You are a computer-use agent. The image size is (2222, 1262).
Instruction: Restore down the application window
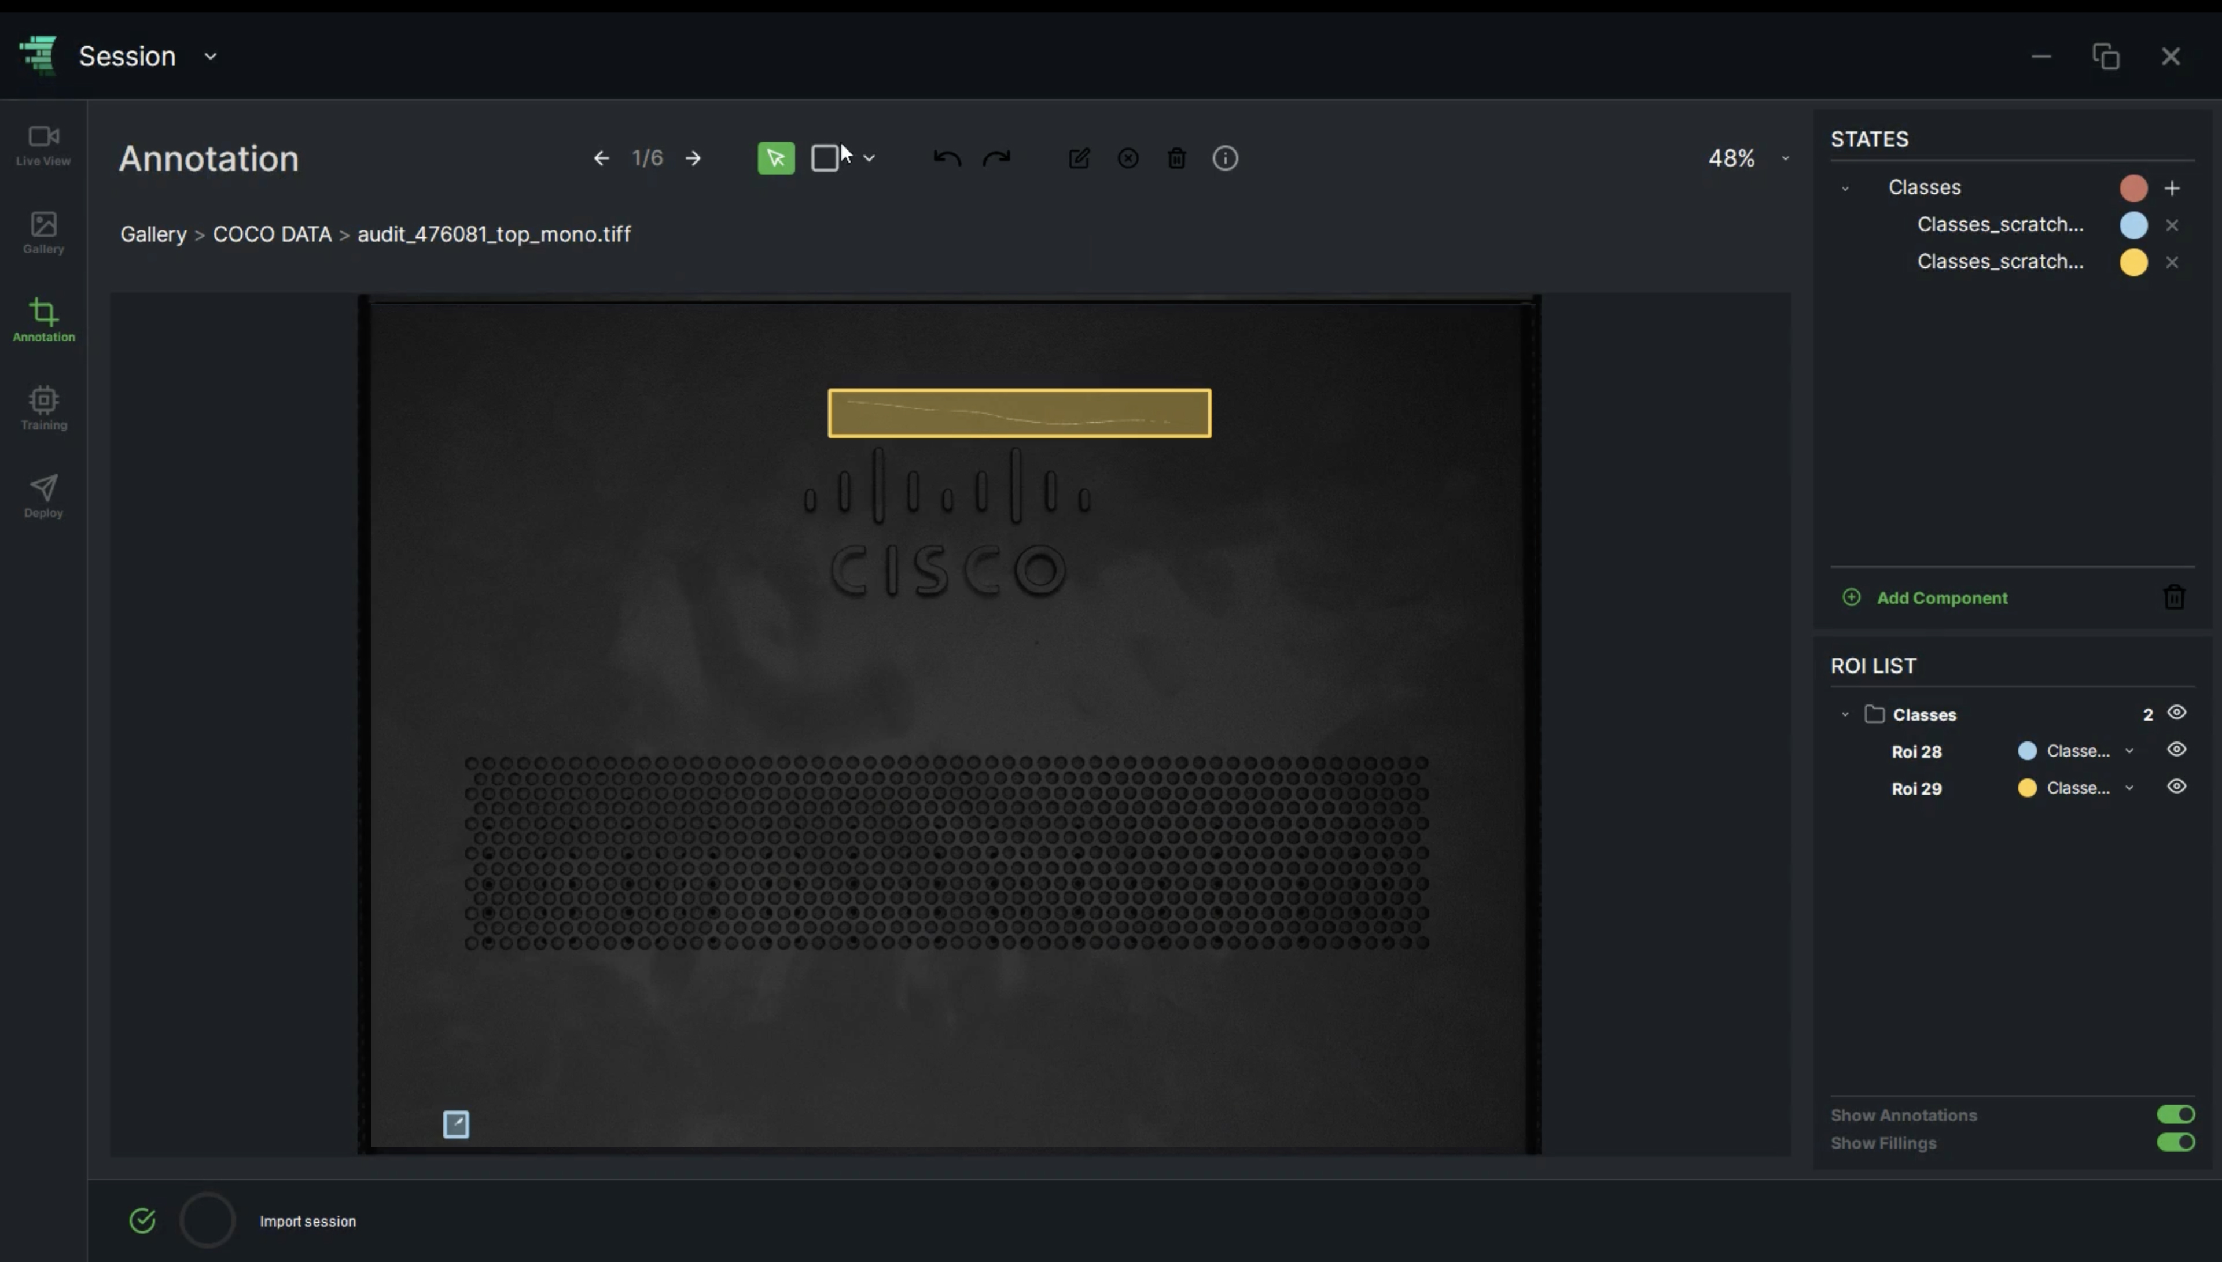(2106, 56)
